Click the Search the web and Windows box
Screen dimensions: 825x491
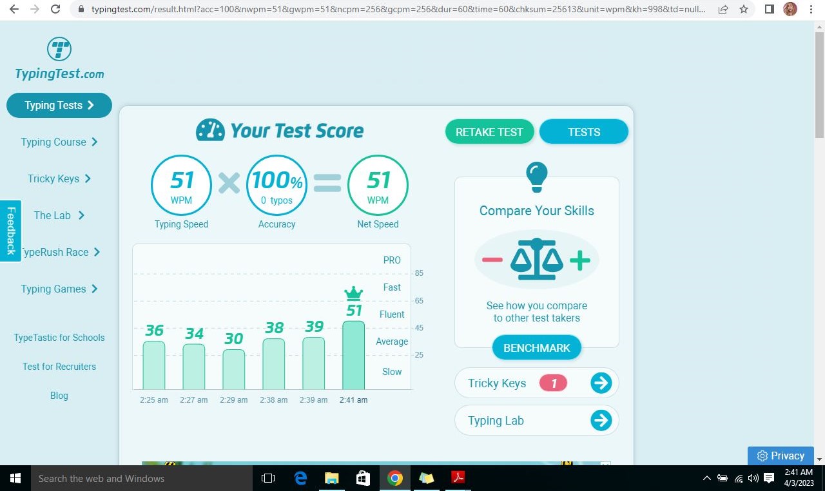tap(142, 478)
